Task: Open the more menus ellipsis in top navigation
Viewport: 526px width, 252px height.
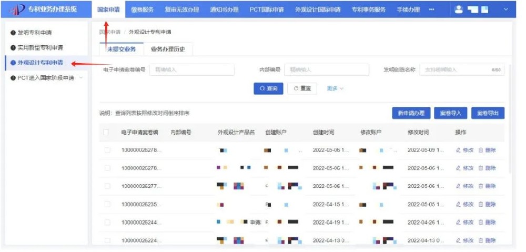Action: [432, 9]
